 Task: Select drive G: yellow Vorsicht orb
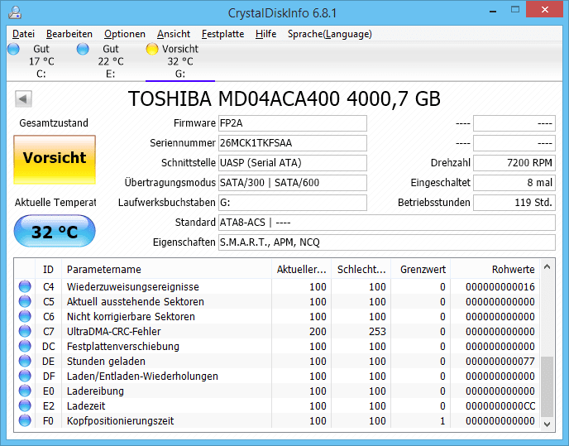(x=152, y=49)
